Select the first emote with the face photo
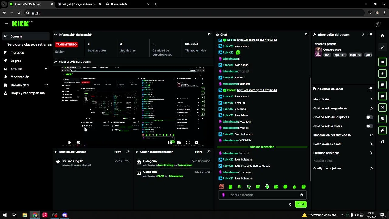 coord(221,186)
